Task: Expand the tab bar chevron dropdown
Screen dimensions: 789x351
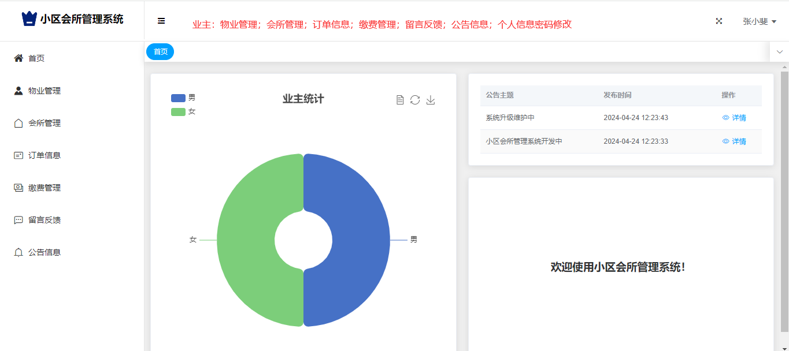Action: [x=779, y=52]
